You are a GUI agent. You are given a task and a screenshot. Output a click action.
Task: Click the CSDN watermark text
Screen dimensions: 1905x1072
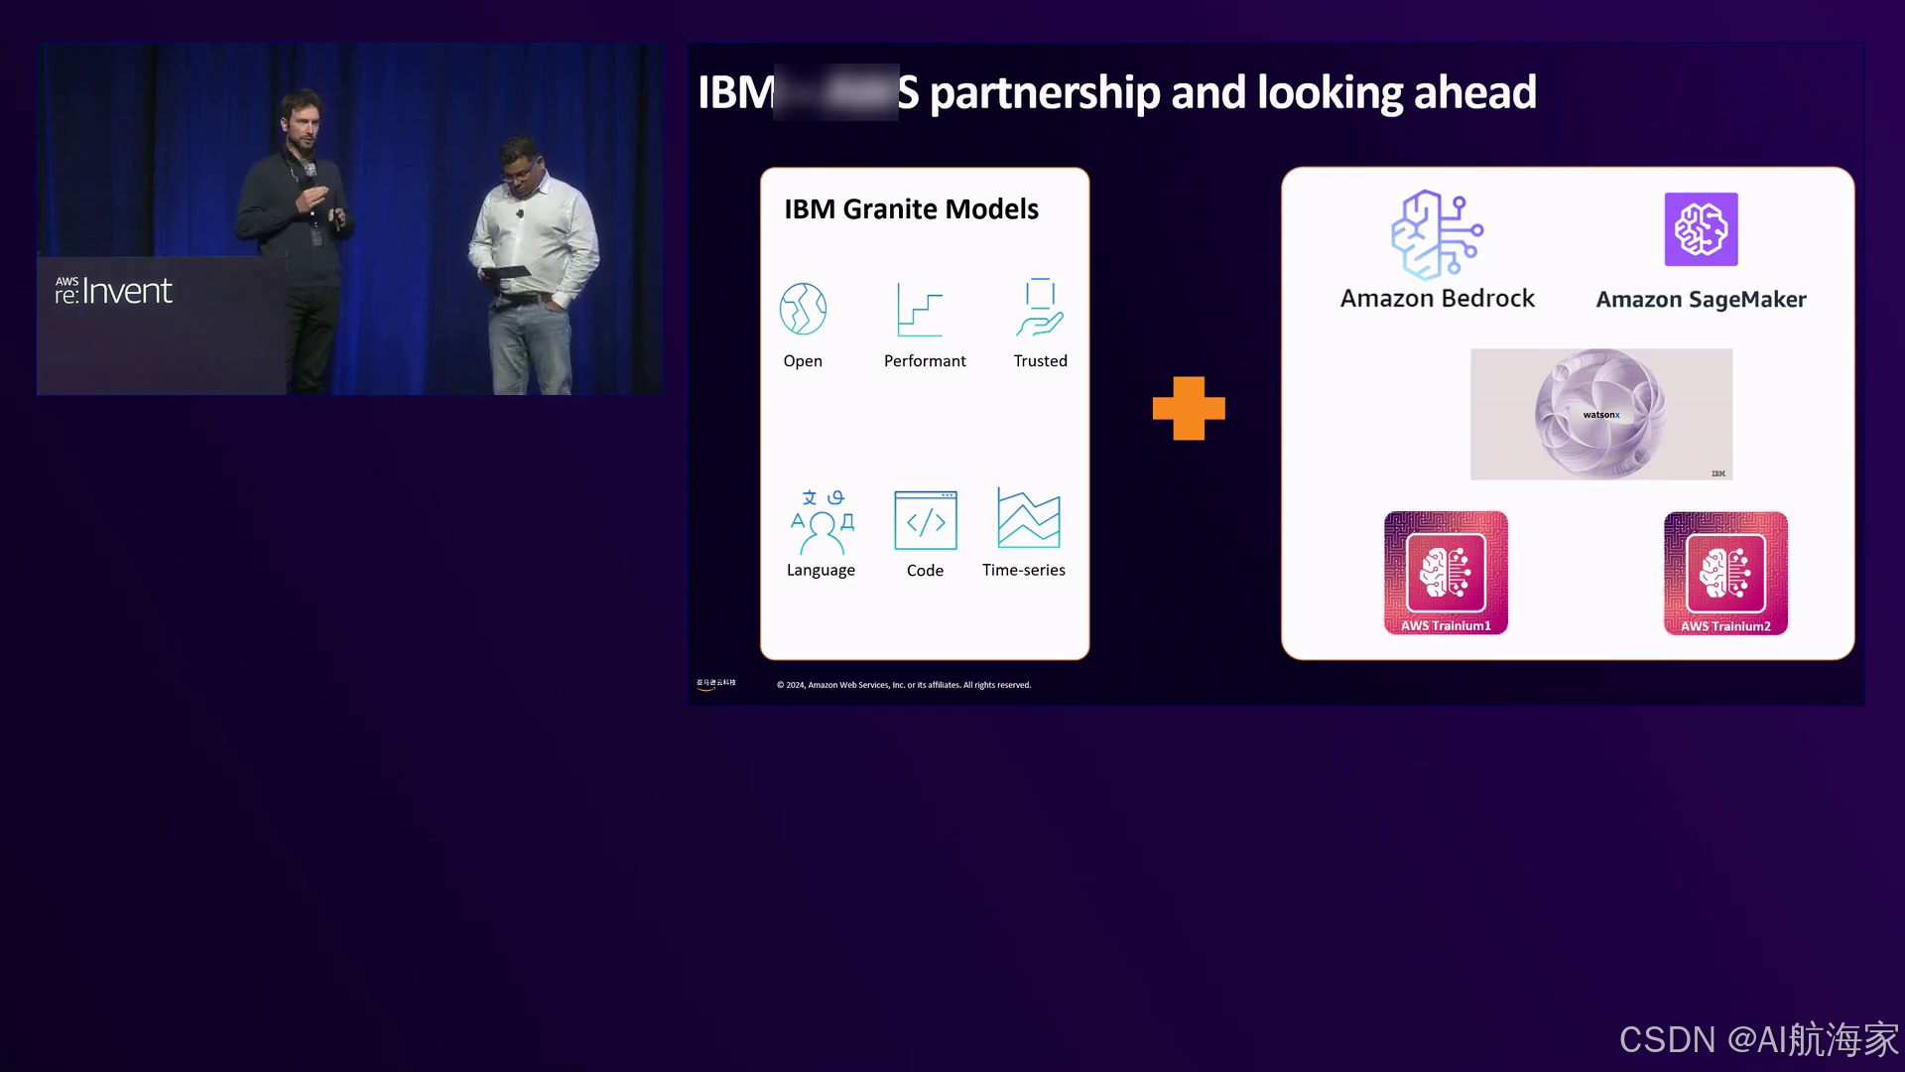[1757, 1039]
